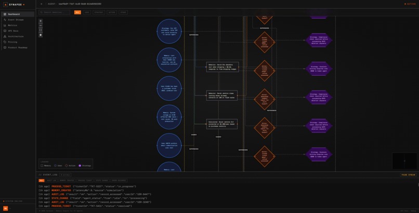Open Pricing from the sidebar
The height and width of the screenshot is (213, 419).
[18, 42]
